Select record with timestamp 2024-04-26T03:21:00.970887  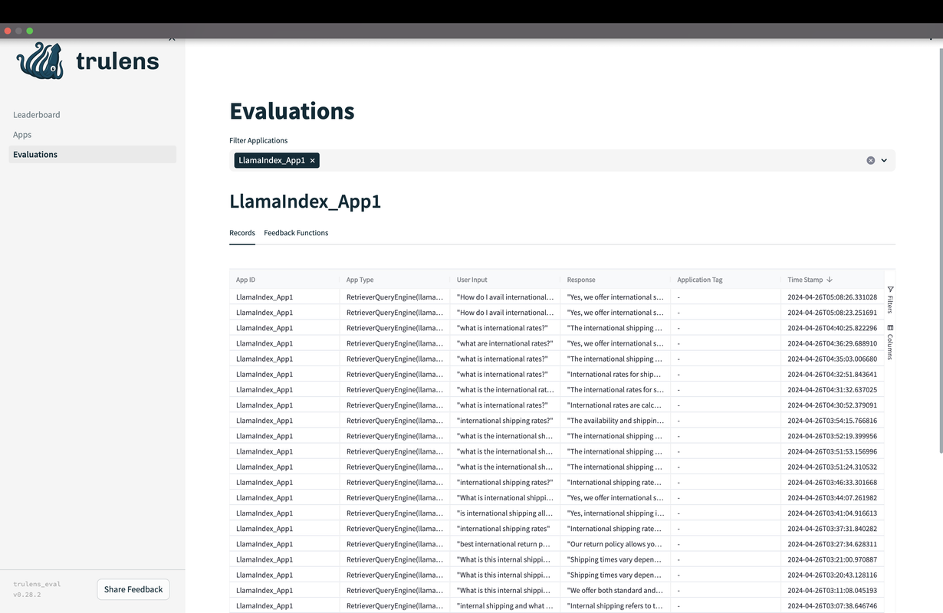(557, 559)
